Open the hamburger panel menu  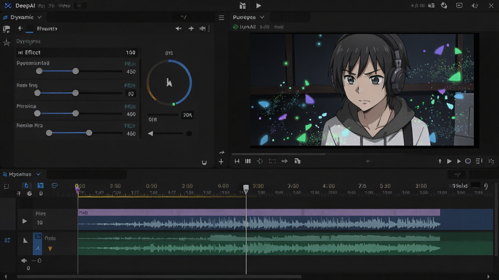tap(221, 17)
